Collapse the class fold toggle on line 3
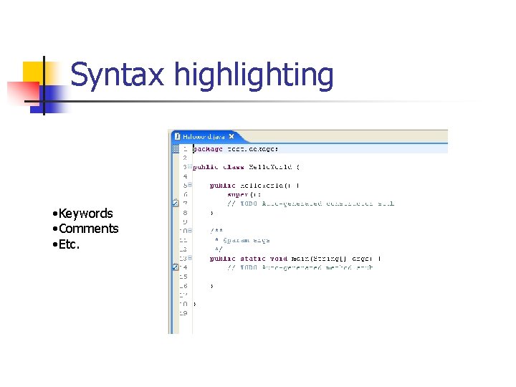516x387 pixels. click(190, 166)
